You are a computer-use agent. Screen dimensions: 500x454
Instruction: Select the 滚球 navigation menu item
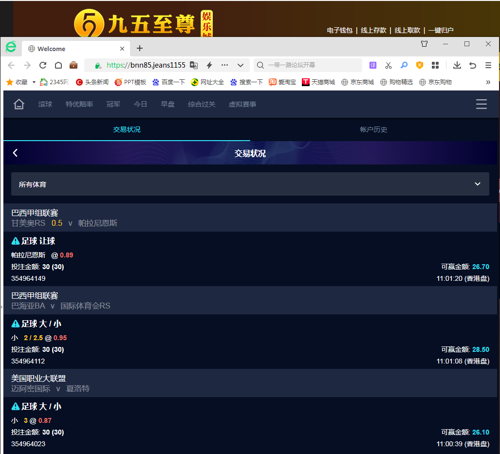[x=45, y=104]
